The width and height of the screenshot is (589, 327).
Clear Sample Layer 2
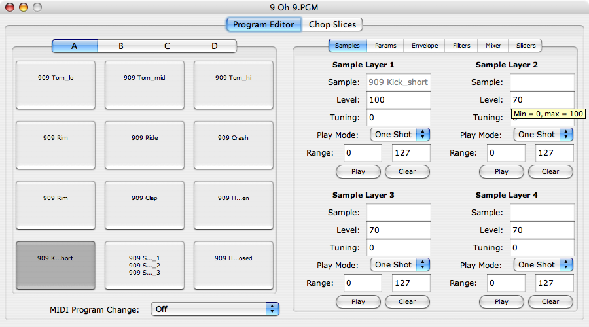pos(550,171)
